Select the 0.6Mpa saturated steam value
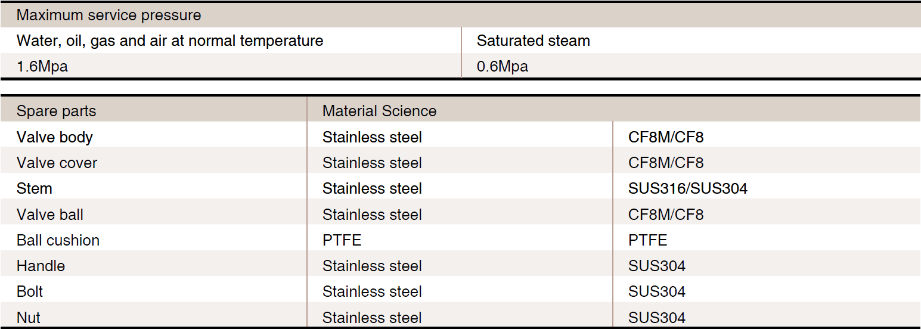This screenshot has width=921, height=329. [x=503, y=66]
